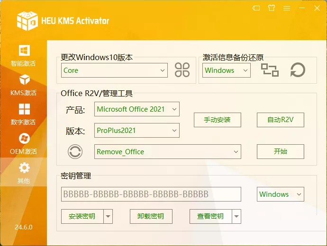The height and width of the screenshot is (246, 327).
Task: Click the circular refresh icon beside Remove_Office
Action: (x=75, y=151)
